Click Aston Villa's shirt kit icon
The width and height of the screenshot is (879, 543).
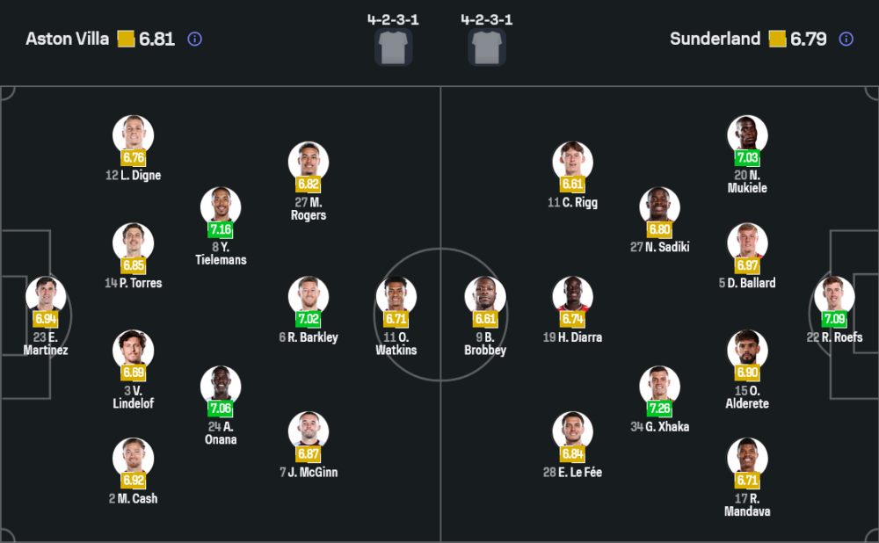pyautogui.click(x=393, y=47)
